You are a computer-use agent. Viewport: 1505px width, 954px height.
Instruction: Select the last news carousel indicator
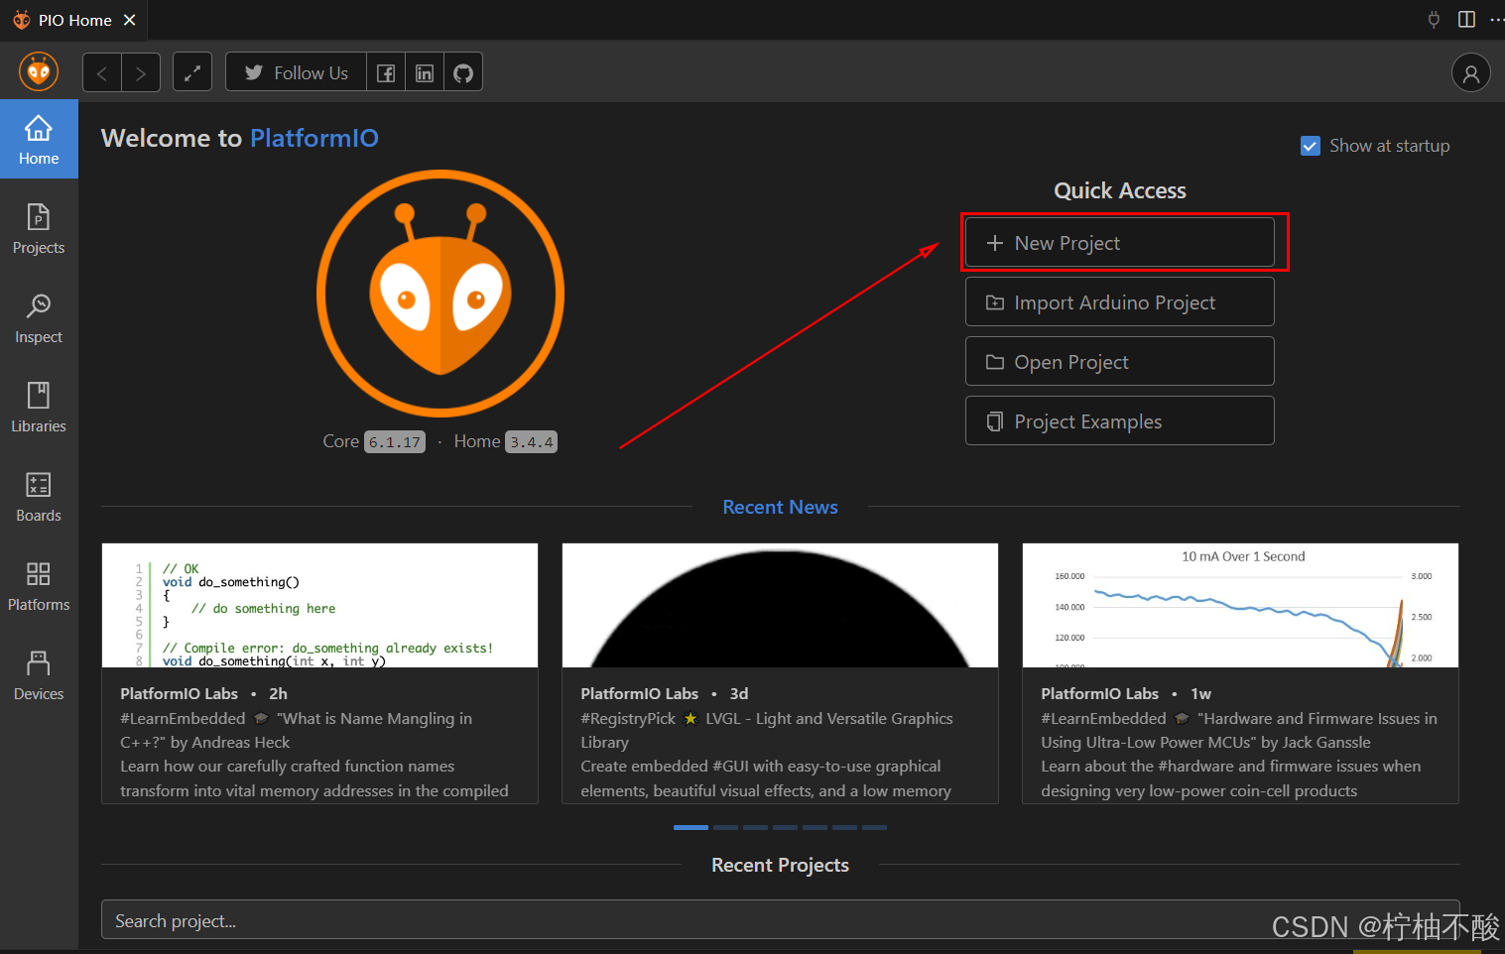[x=874, y=827]
